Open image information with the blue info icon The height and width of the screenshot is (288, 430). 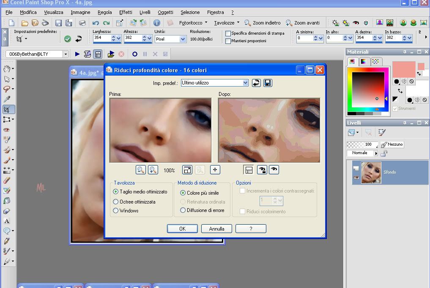[x=156, y=23]
